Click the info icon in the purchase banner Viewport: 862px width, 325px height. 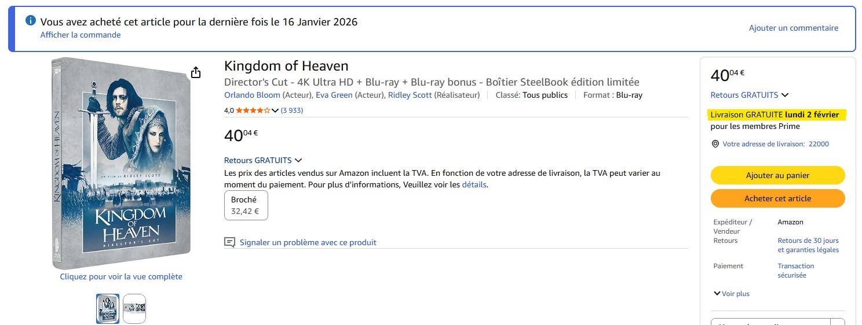pos(31,21)
